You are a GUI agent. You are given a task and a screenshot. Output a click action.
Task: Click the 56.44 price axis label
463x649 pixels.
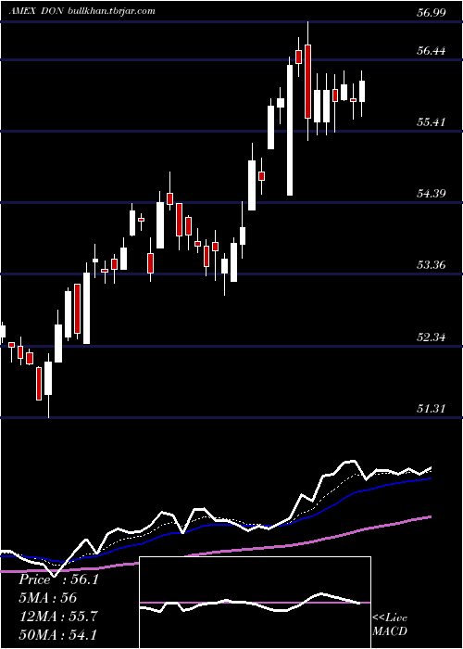[x=431, y=51]
